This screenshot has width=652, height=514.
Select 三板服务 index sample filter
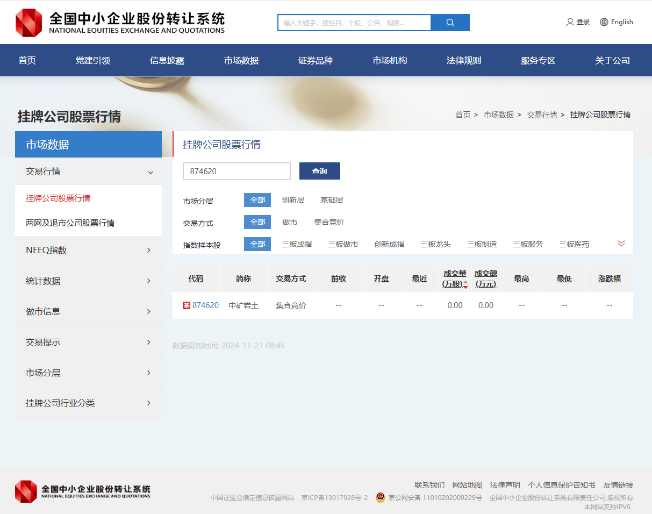tap(528, 244)
